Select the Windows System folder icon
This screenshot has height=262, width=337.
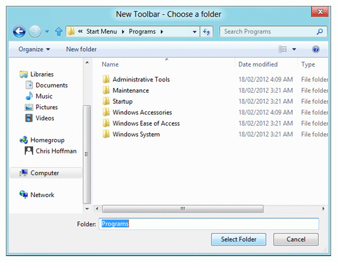tap(106, 134)
